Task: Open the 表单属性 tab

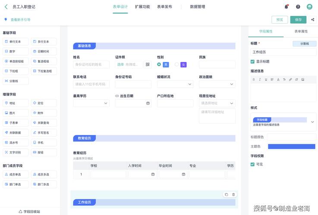Action: pyautogui.click(x=301, y=31)
